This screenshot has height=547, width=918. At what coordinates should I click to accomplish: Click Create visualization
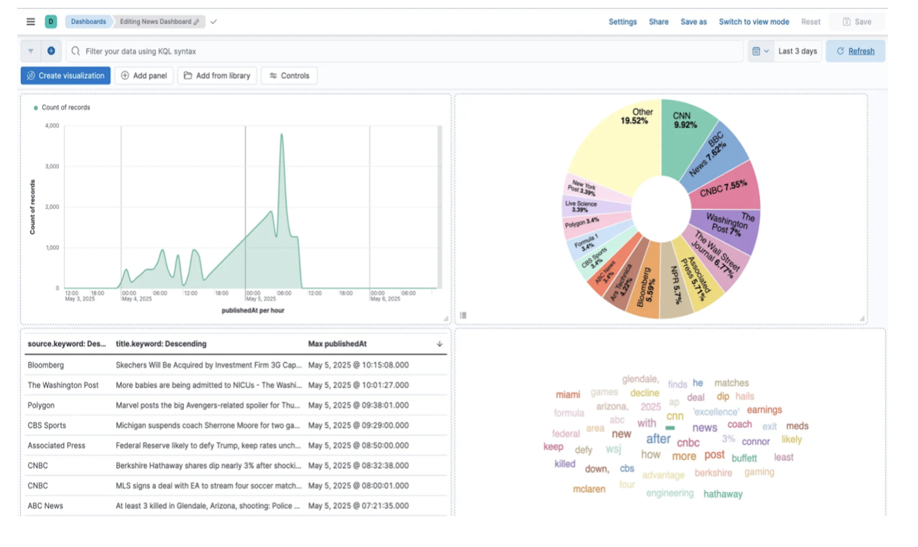(65, 76)
